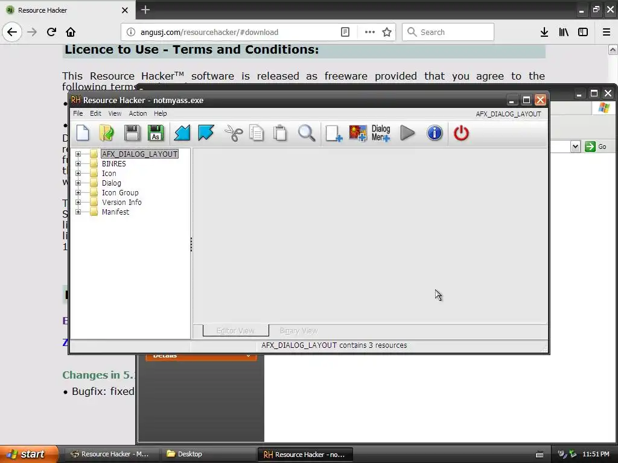Click the Dialog Menu plus toolbar icon
The width and height of the screenshot is (618, 463).
(x=381, y=133)
